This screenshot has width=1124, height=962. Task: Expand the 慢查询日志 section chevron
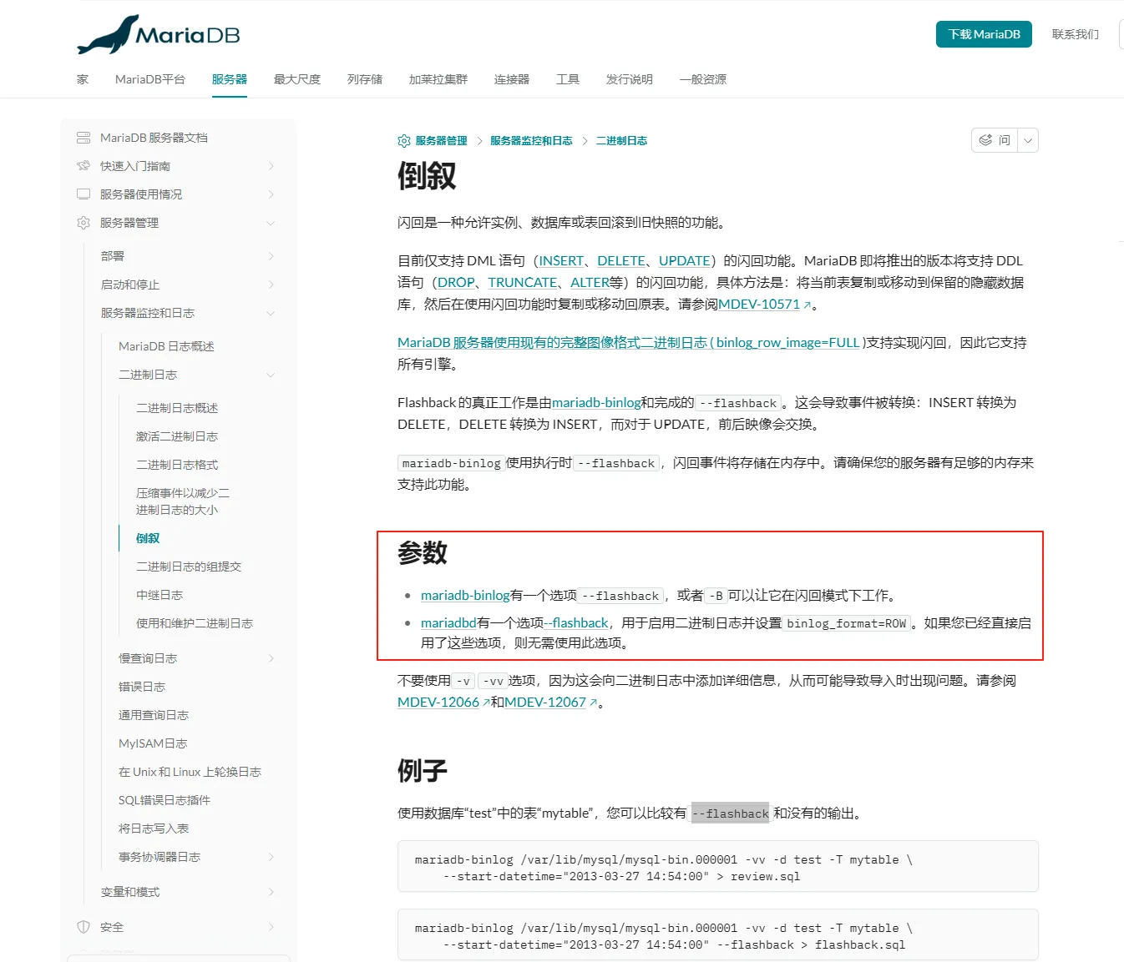point(271,658)
